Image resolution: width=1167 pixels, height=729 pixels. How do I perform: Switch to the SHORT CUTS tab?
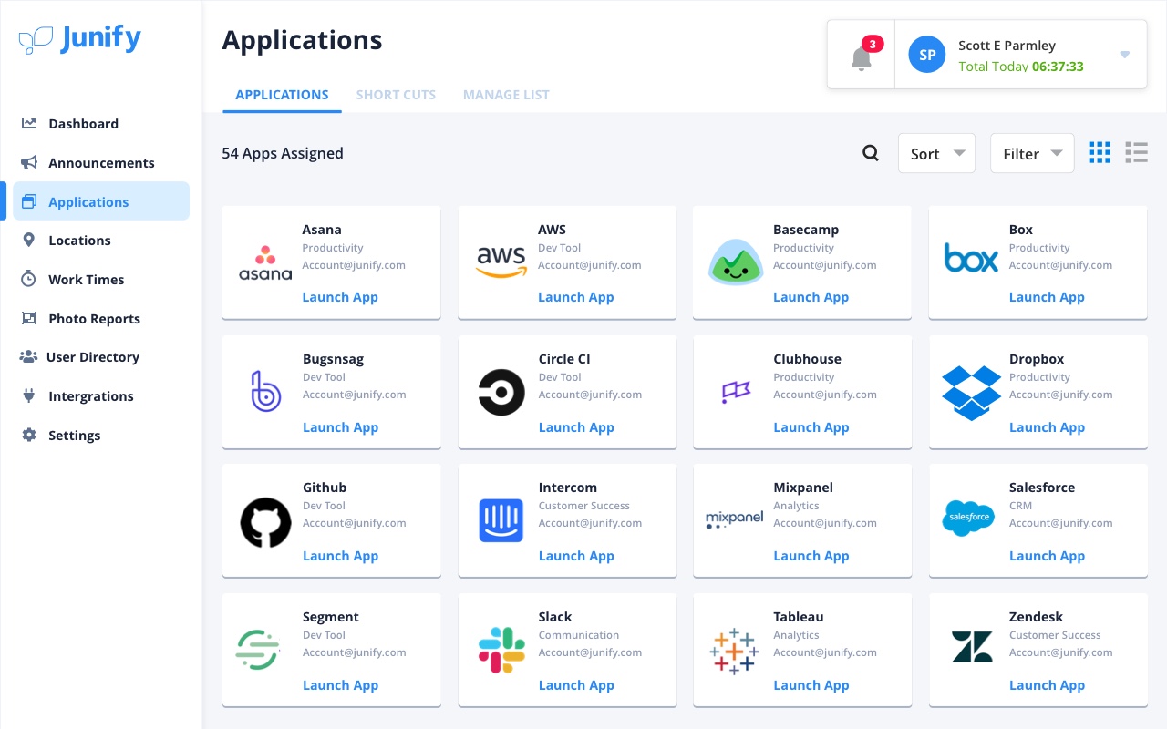coord(396,95)
